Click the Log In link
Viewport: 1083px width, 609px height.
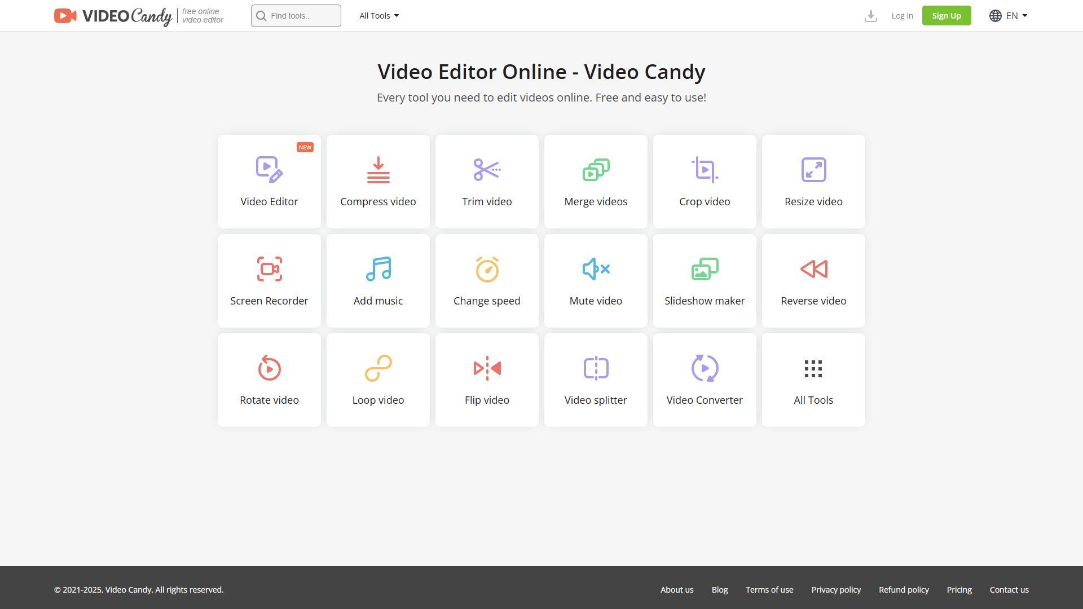[902, 16]
